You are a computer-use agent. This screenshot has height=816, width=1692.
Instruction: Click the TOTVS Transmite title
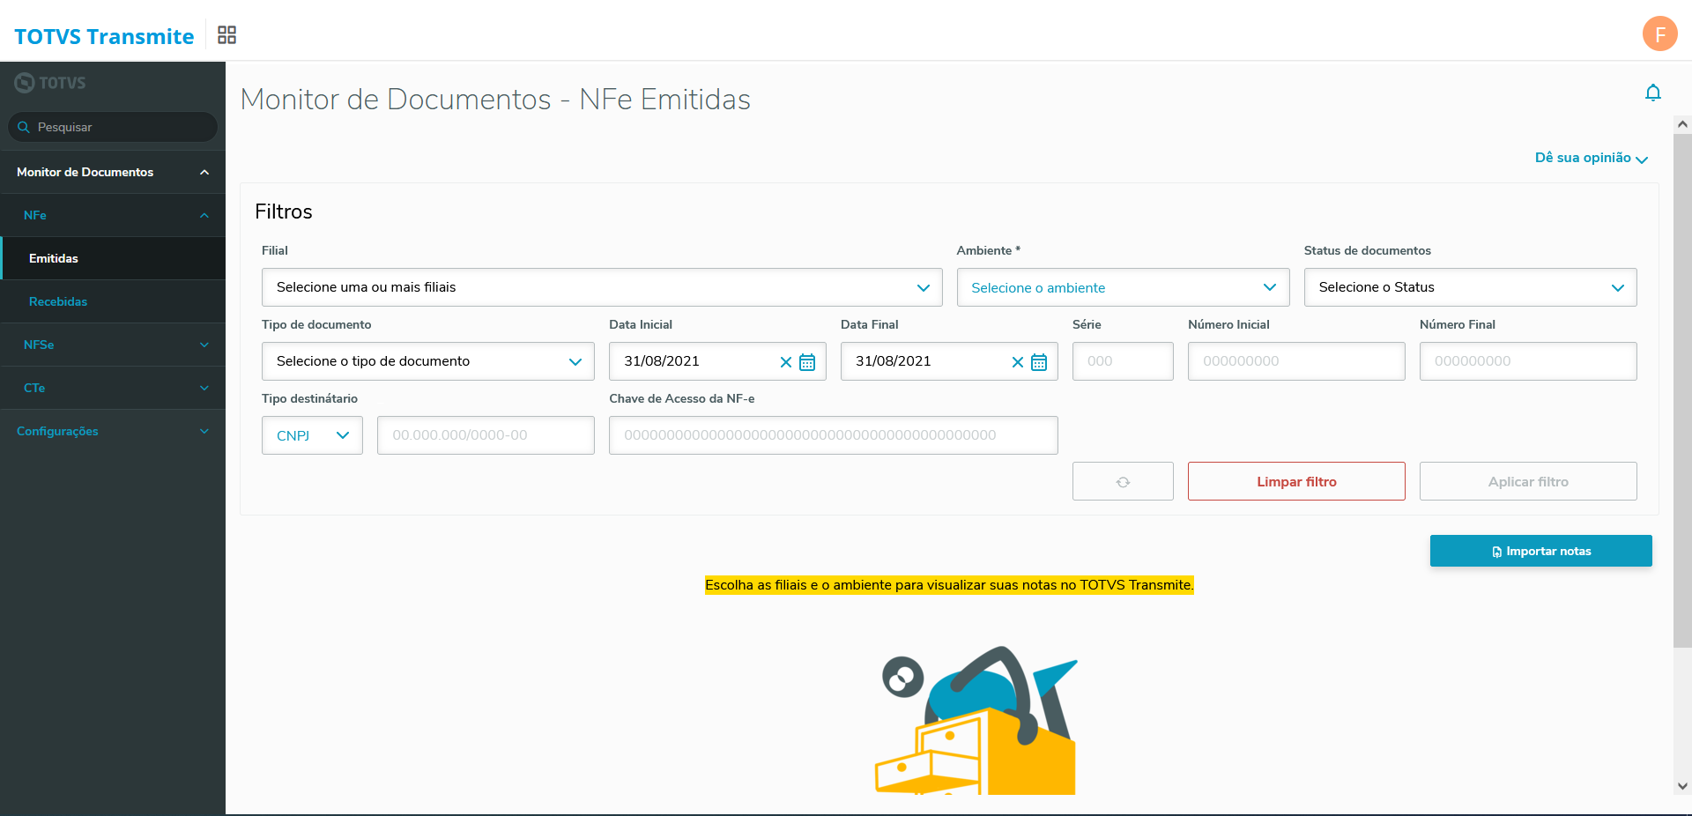[x=104, y=36]
